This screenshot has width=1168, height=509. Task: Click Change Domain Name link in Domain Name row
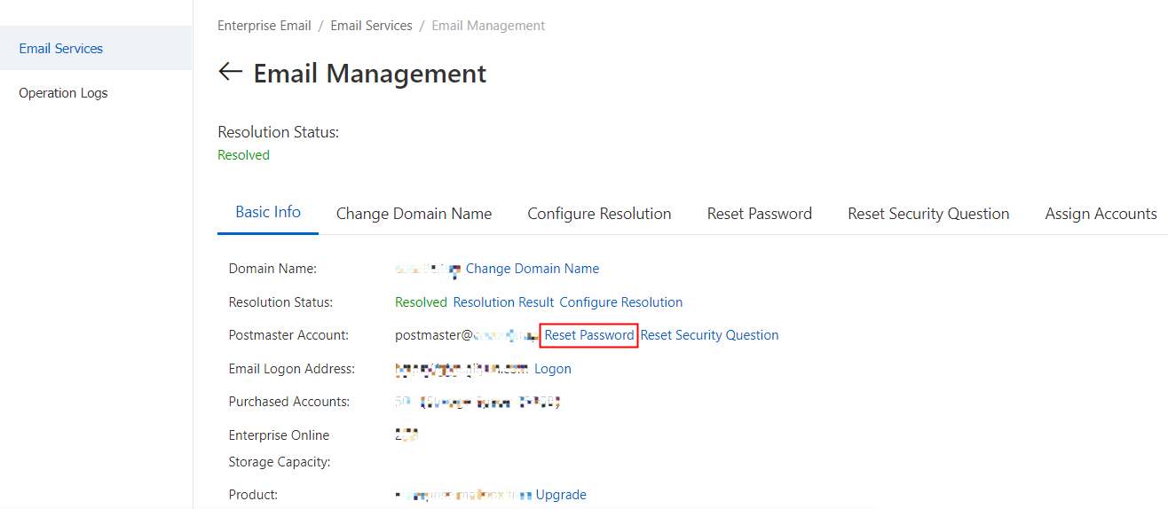point(533,269)
